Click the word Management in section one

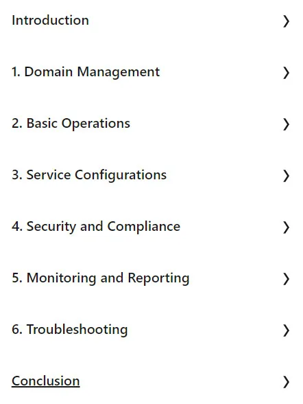(119, 72)
